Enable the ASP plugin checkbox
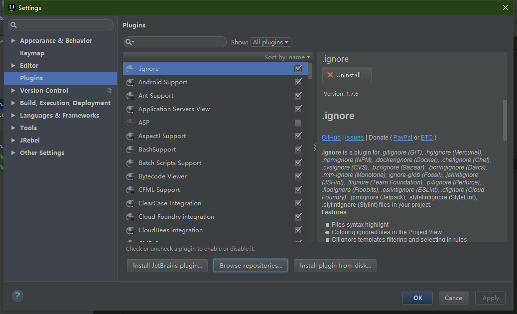 coord(298,123)
